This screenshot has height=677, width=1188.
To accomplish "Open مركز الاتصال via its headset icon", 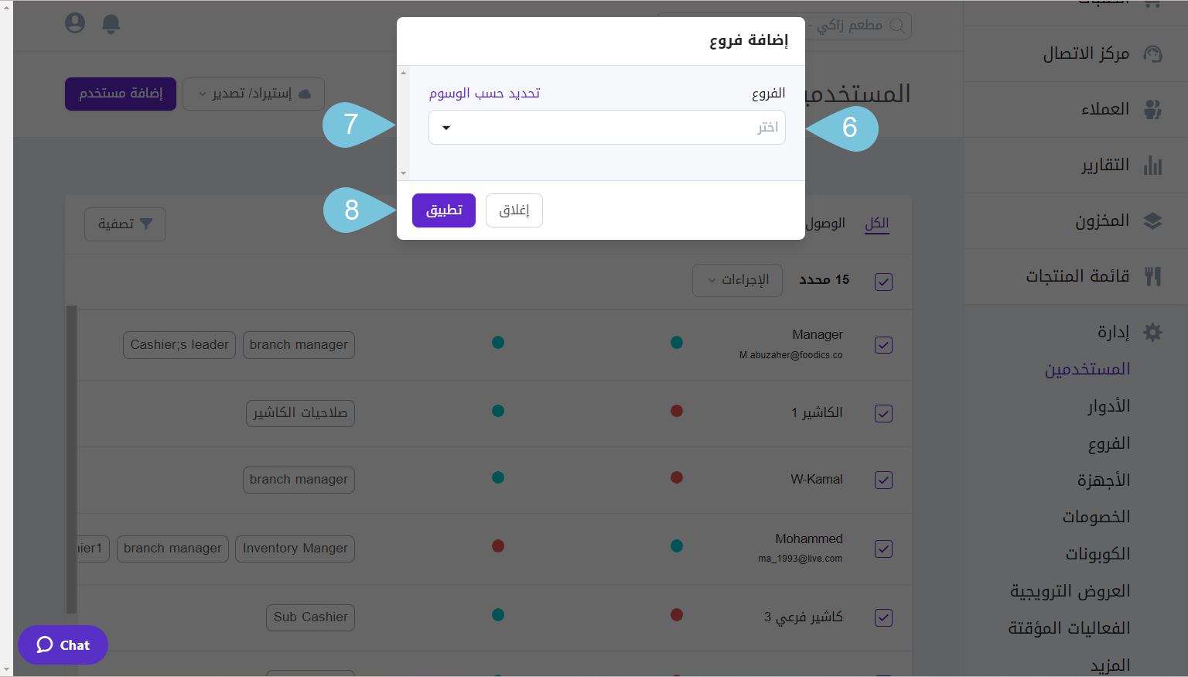I will (x=1153, y=53).
